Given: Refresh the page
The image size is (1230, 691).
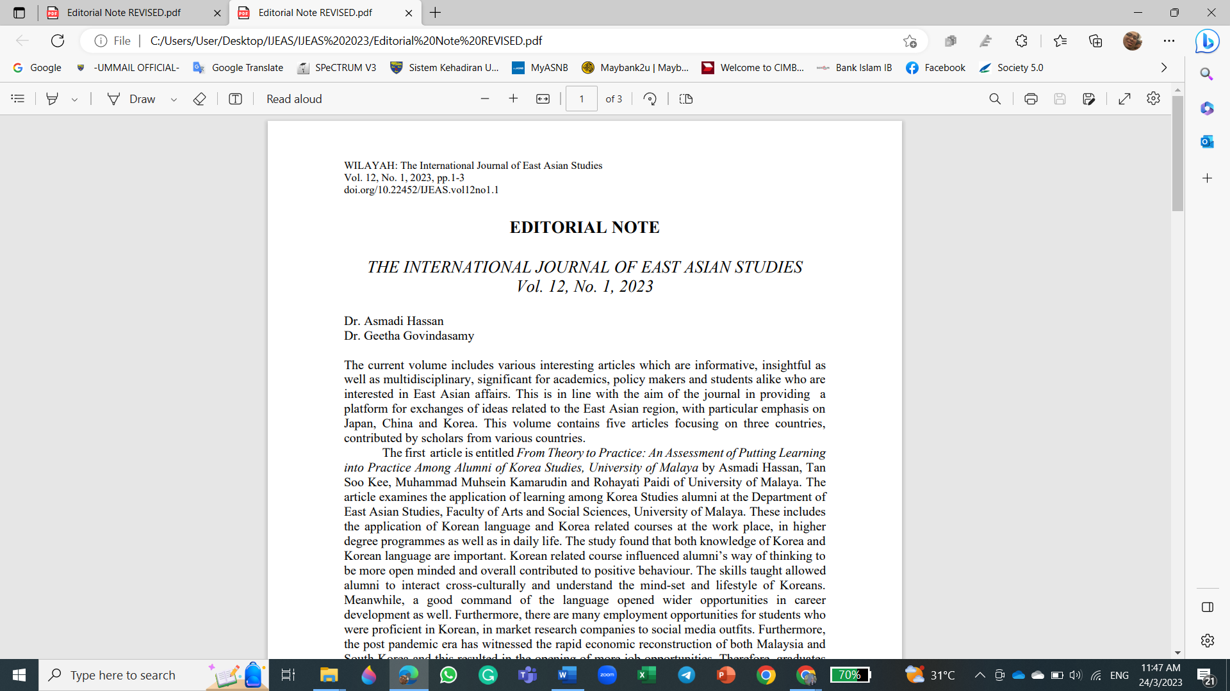Looking at the screenshot, I should [58, 41].
